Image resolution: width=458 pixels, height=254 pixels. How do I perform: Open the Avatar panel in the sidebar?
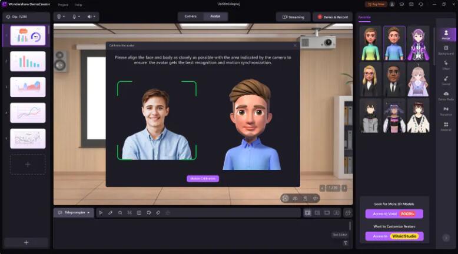tap(446, 35)
